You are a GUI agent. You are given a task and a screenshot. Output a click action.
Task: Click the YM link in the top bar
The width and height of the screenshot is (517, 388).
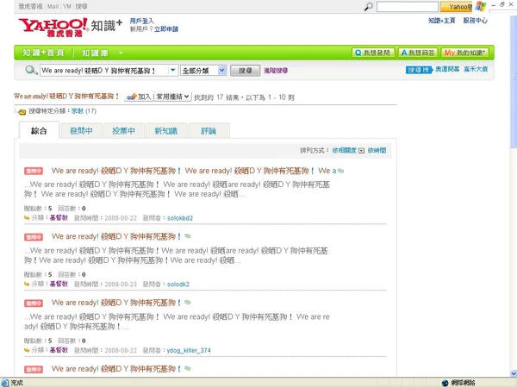pyautogui.click(x=67, y=6)
